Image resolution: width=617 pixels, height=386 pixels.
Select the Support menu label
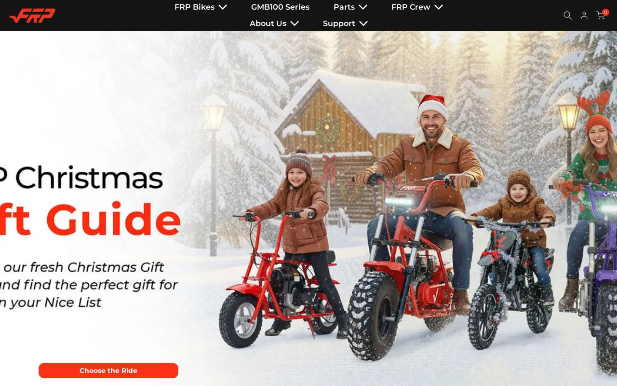(x=339, y=23)
